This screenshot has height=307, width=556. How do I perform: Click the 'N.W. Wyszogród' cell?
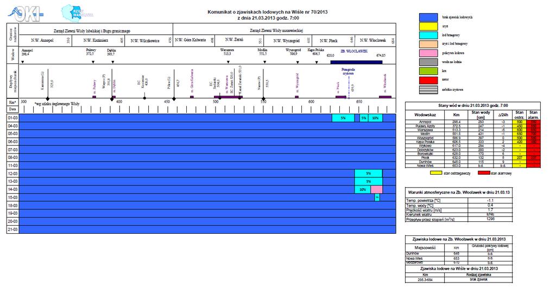(x=287, y=41)
